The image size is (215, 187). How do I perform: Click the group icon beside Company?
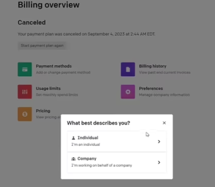pyautogui.click(x=73, y=159)
